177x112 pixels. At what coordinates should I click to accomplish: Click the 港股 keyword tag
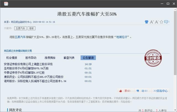[31, 28]
